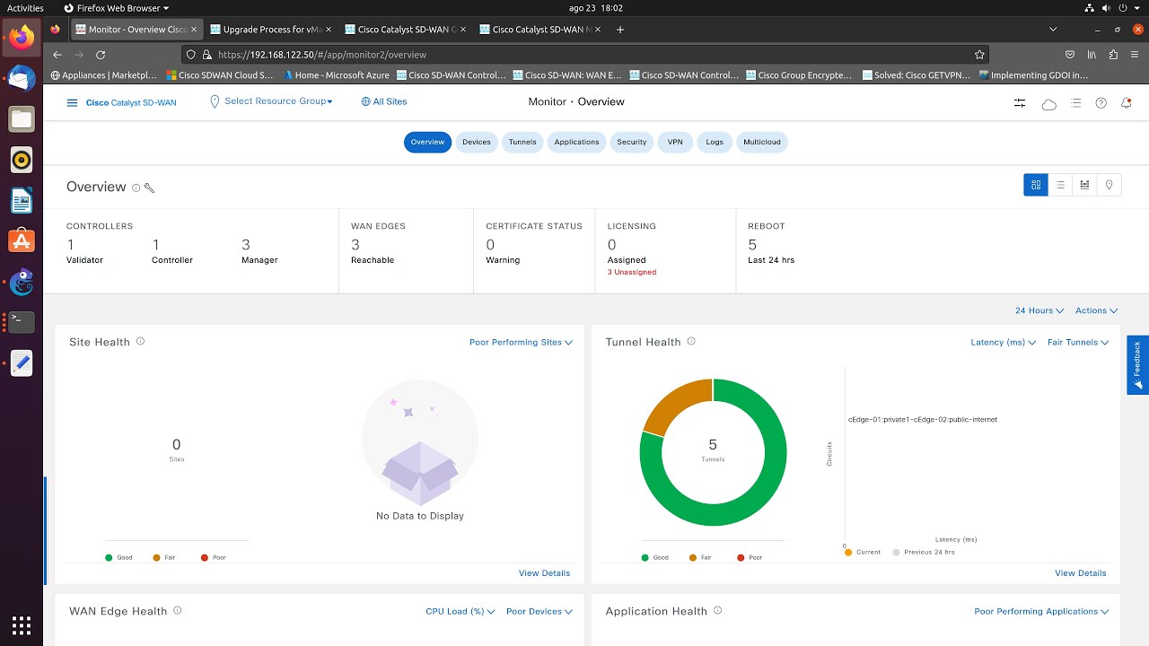The image size is (1149, 646).
Task: Open the Firefox Save to Pocket icon
Action: (x=1070, y=55)
